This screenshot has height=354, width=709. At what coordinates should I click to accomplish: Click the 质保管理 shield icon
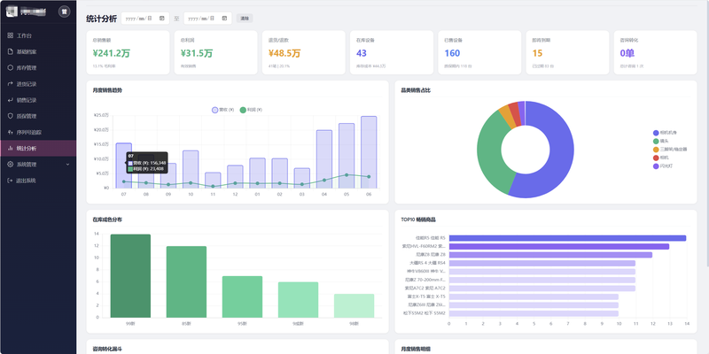11,116
